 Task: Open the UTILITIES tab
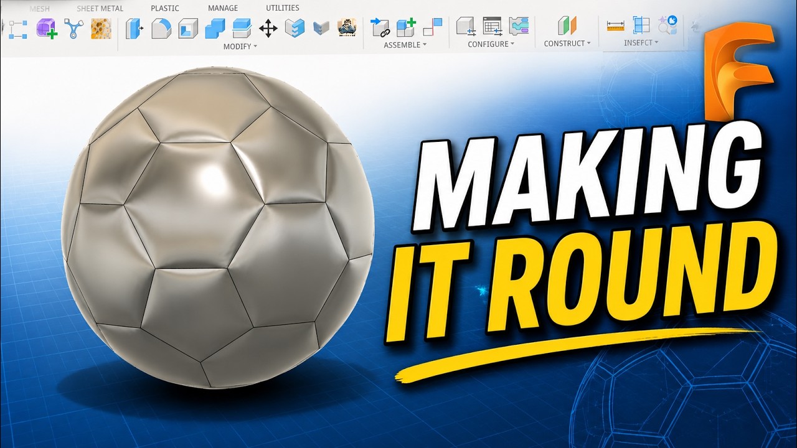pos(283,8)
